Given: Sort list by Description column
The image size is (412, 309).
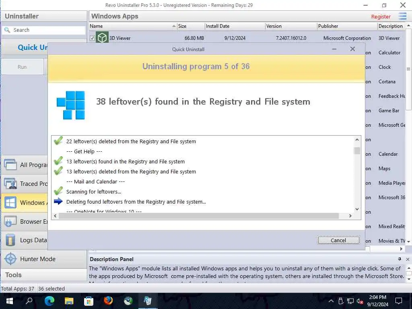Looking at the screenshot, I should pos(391,26).
